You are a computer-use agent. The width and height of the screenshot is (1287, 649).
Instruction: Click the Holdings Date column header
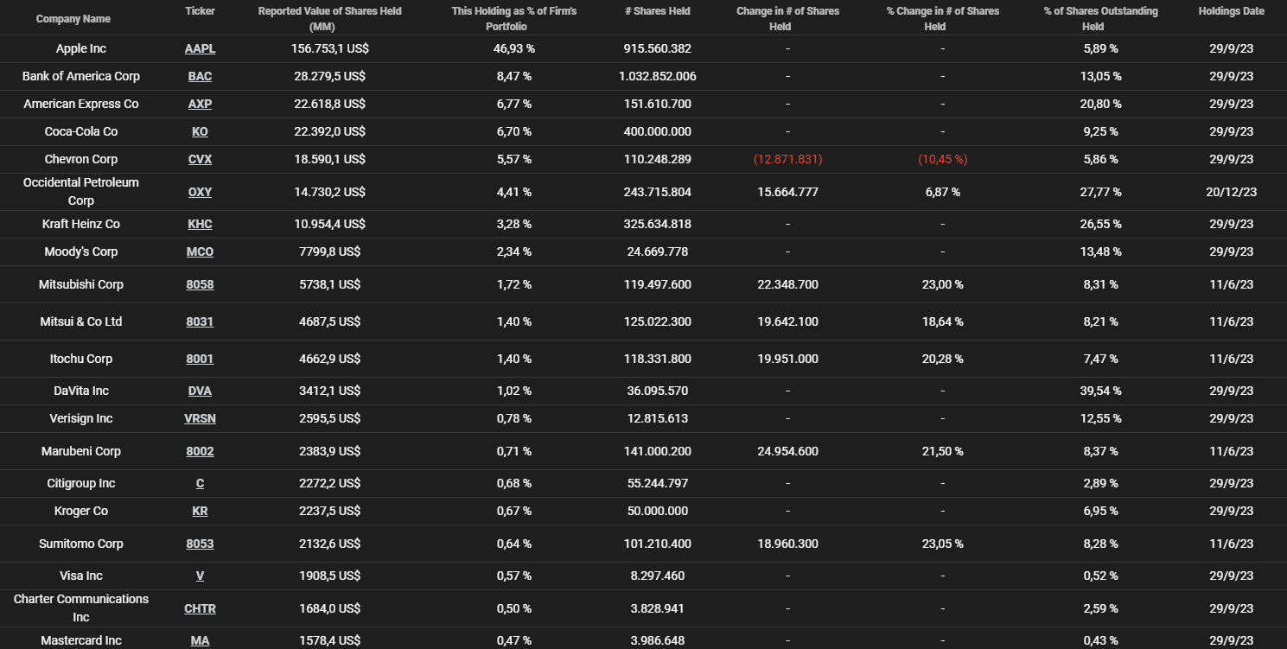pyautogui.click(x=1231, y=11)
